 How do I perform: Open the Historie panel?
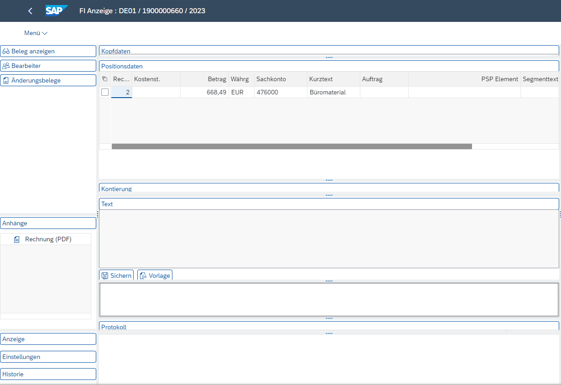point(48,374)
